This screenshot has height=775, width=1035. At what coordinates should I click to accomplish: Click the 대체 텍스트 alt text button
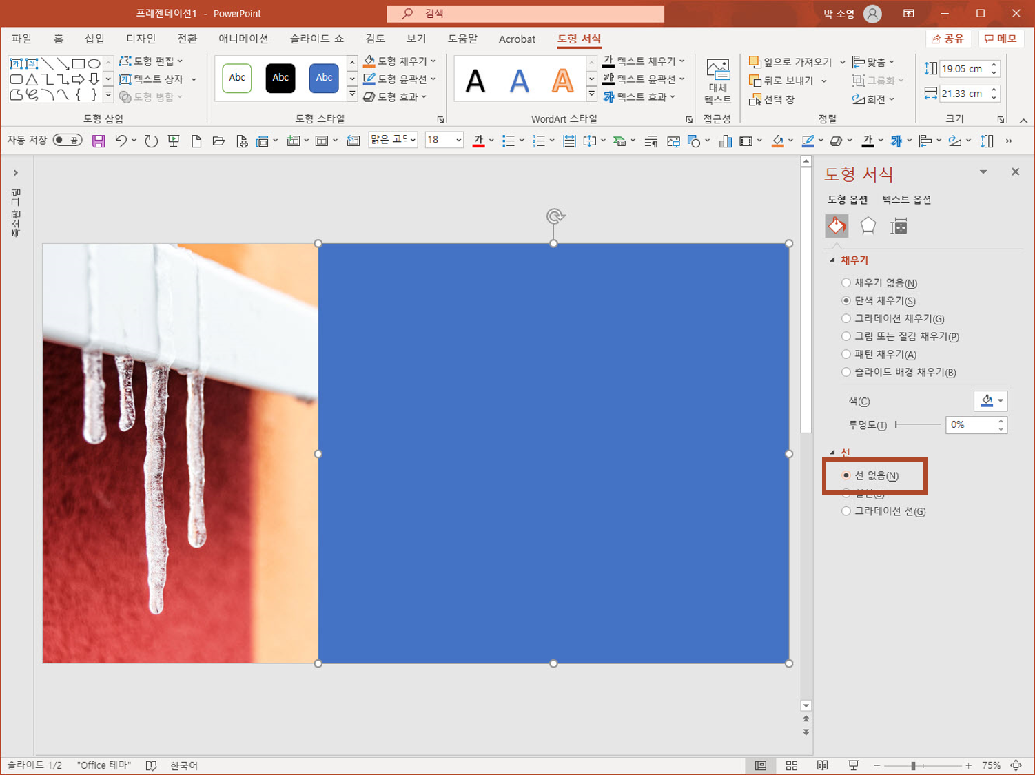pos(717,81)
